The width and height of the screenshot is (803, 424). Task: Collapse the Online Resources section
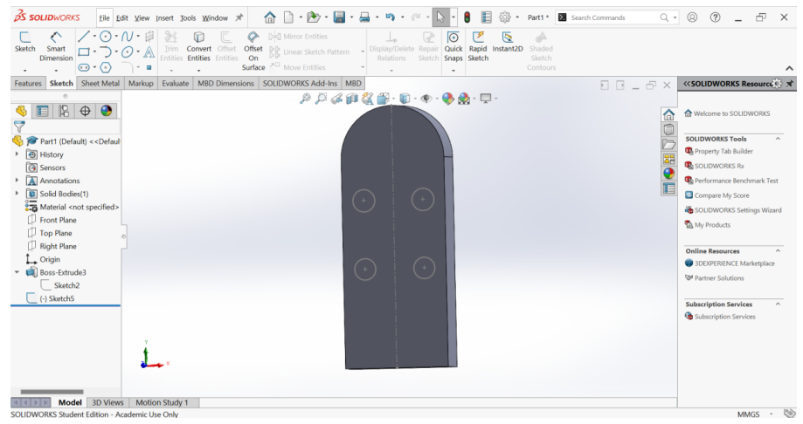click(x=778, y=250)
